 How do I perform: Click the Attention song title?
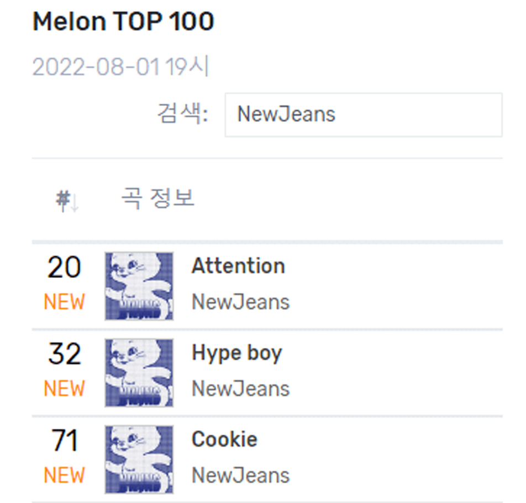tap(238, 266)
